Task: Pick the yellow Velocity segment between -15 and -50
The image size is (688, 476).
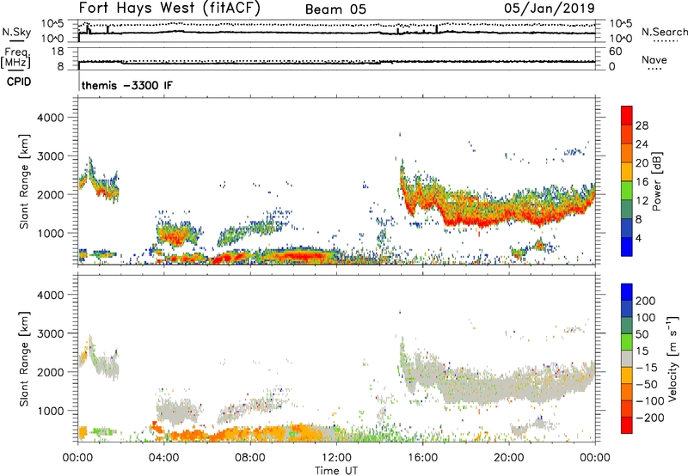Action: coord(627,375)
